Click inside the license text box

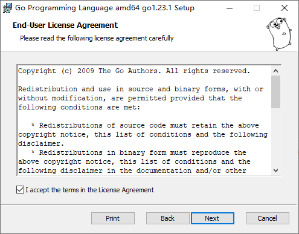pyautogui.click(x=144, y=120)
